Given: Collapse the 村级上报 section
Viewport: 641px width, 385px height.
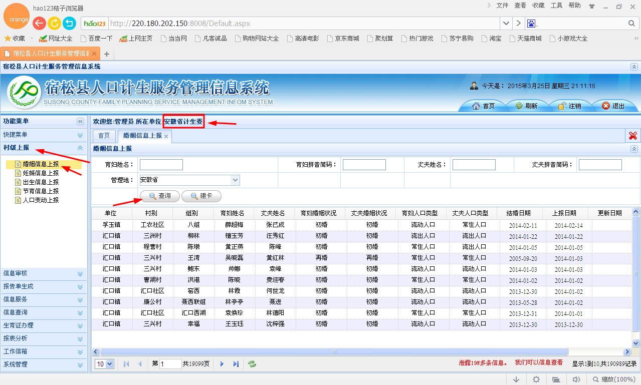Looking at the screenshot, I should [x=80, y=148].
